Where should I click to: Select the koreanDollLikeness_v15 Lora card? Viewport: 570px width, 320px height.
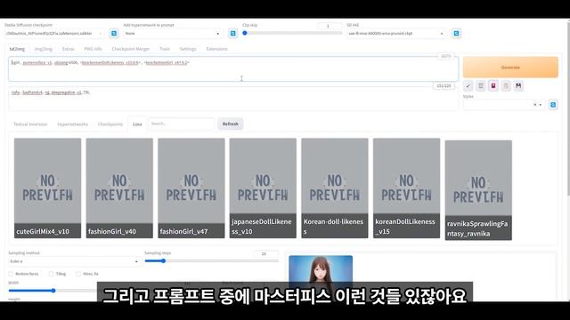click(x=406, y=188)
